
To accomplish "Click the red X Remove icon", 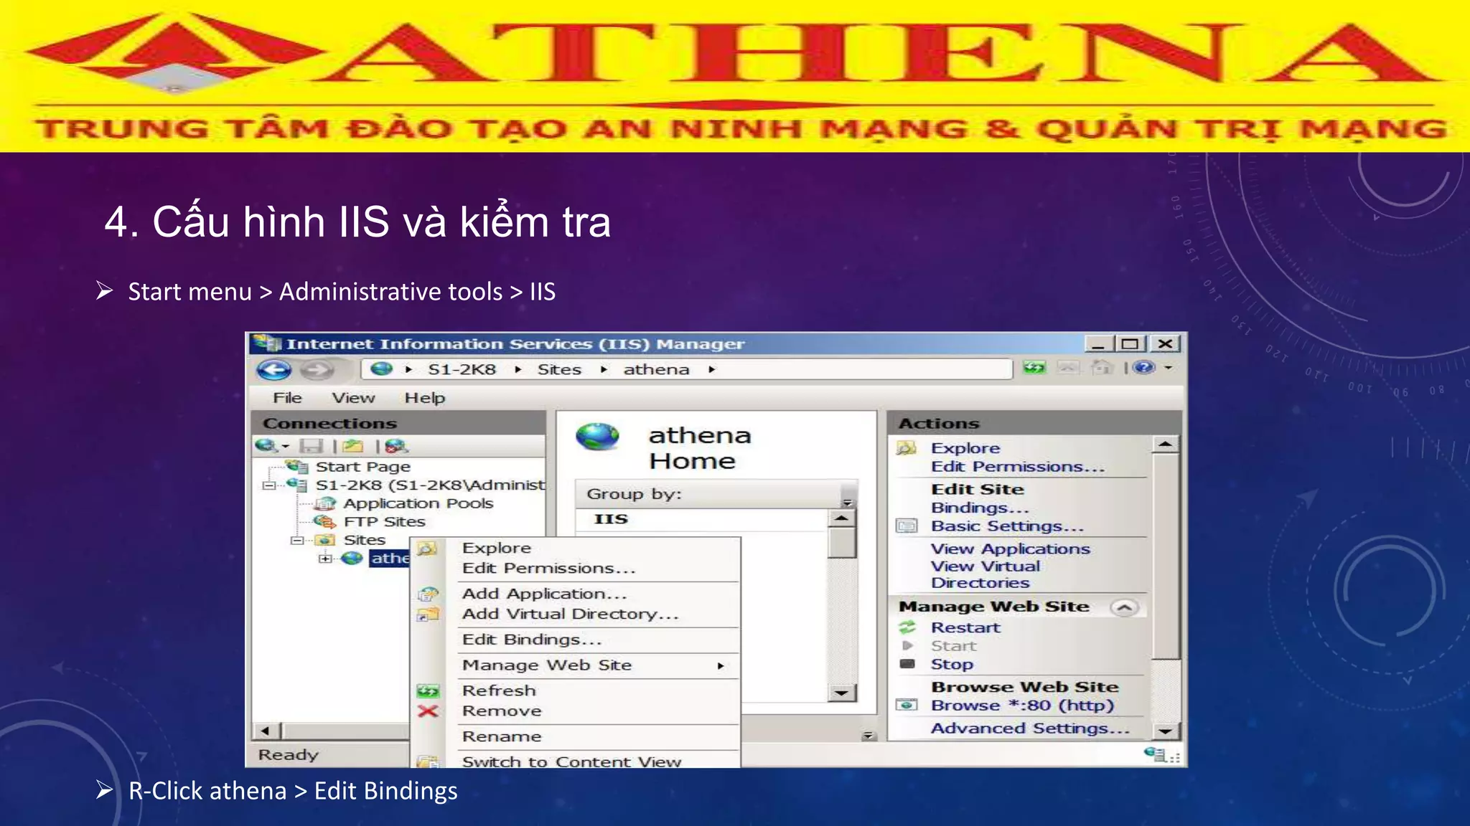I will click(428, 711).
